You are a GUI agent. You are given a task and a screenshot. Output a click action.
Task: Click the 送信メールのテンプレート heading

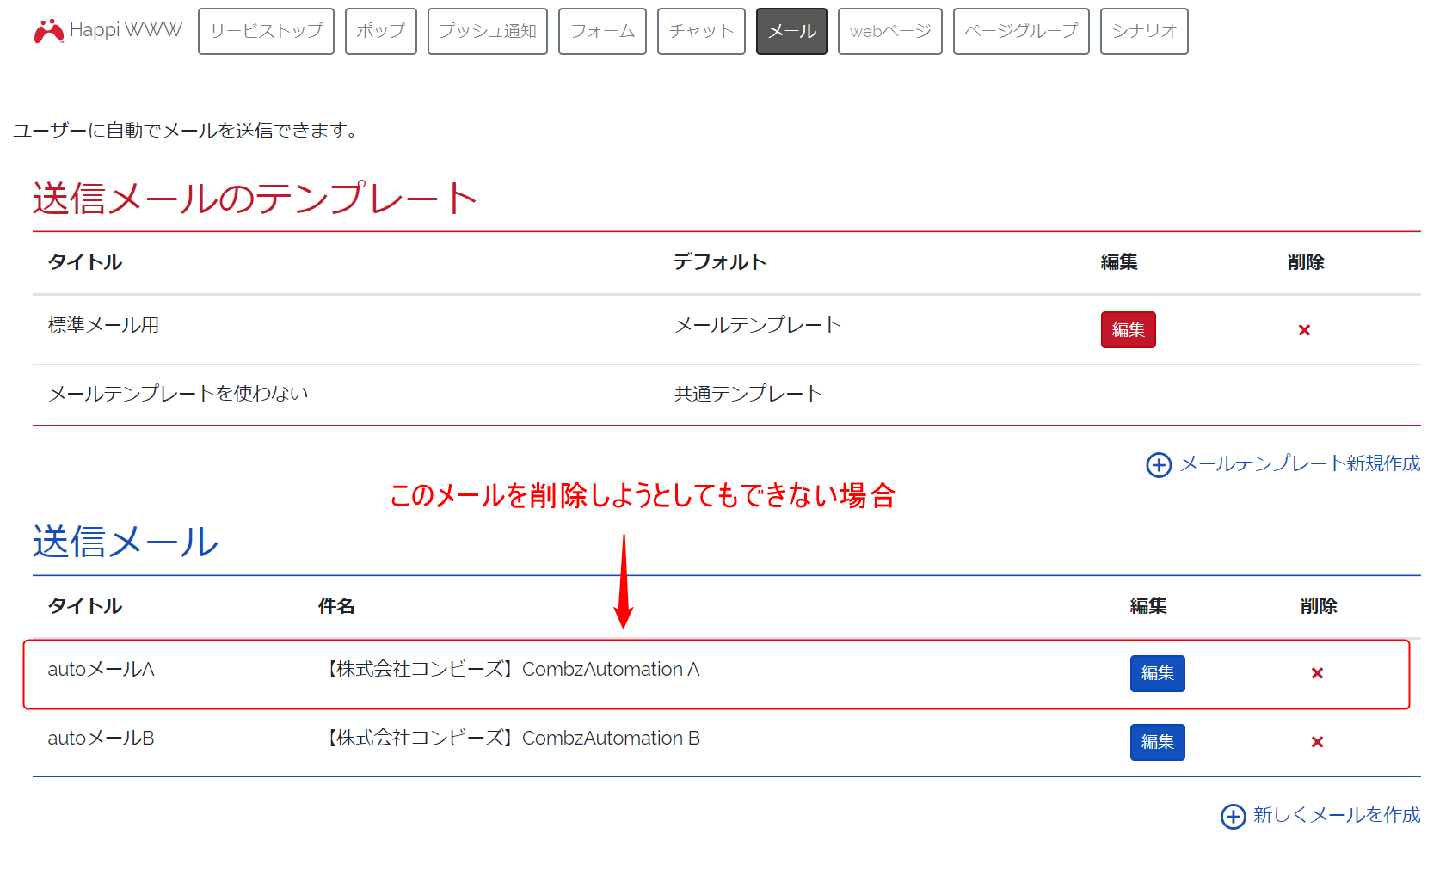pyautogui.click(x=255, y=199)
